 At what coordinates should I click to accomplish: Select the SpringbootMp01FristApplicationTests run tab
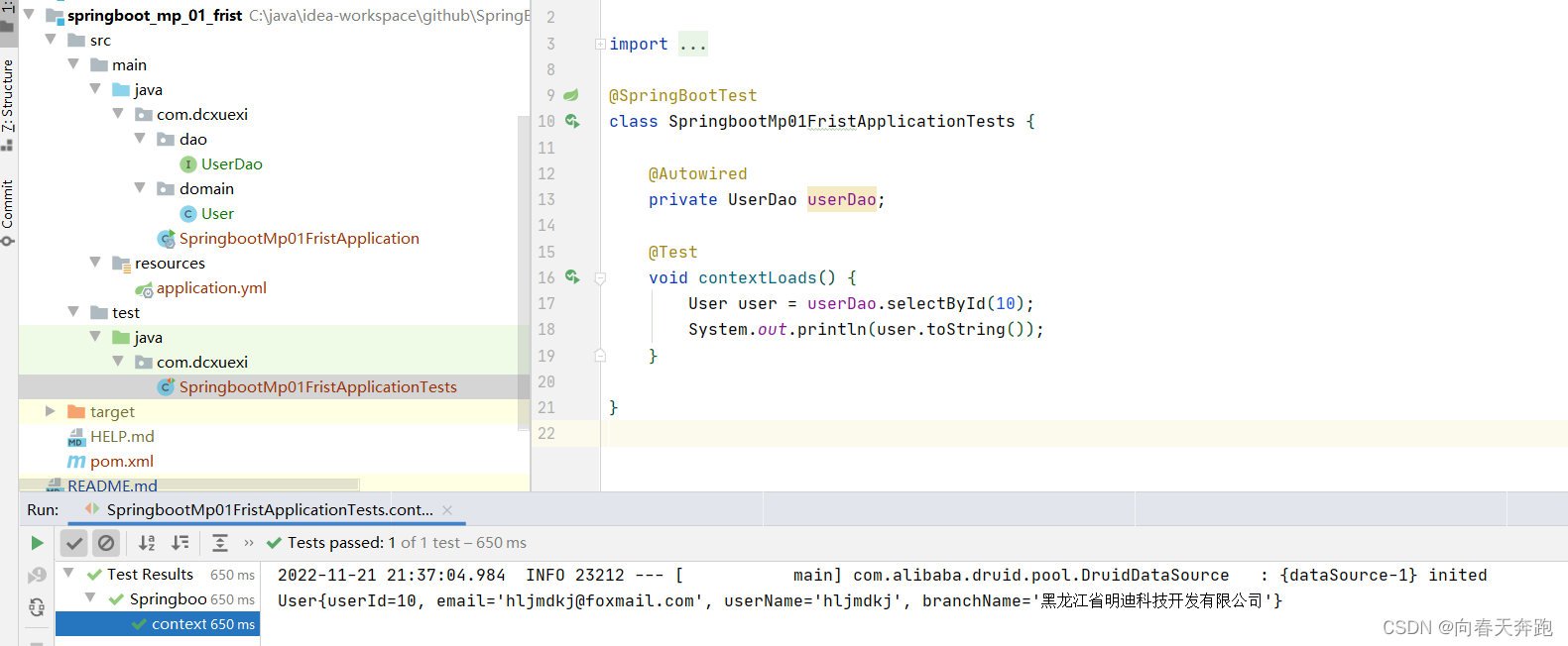270,510
